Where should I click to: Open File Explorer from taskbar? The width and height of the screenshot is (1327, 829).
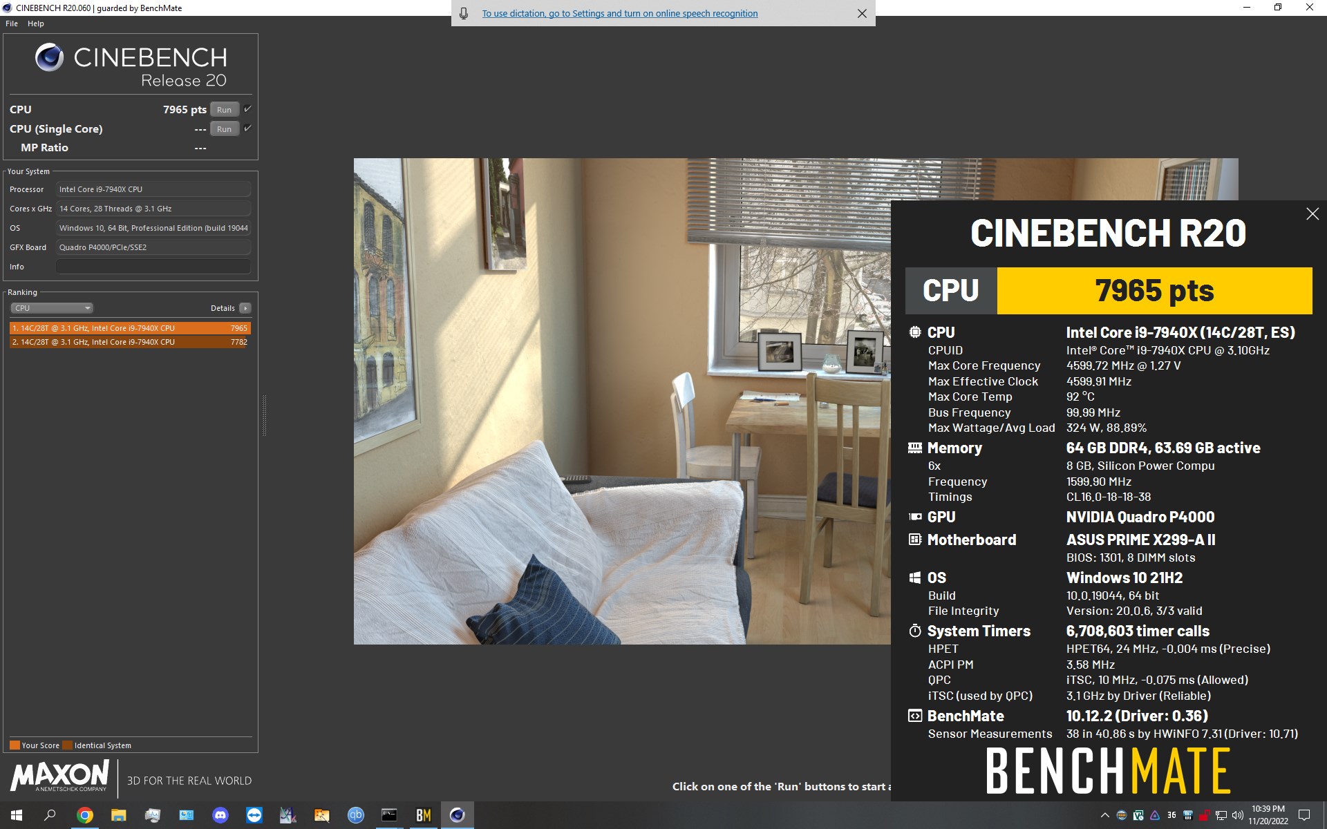(118, 815)
